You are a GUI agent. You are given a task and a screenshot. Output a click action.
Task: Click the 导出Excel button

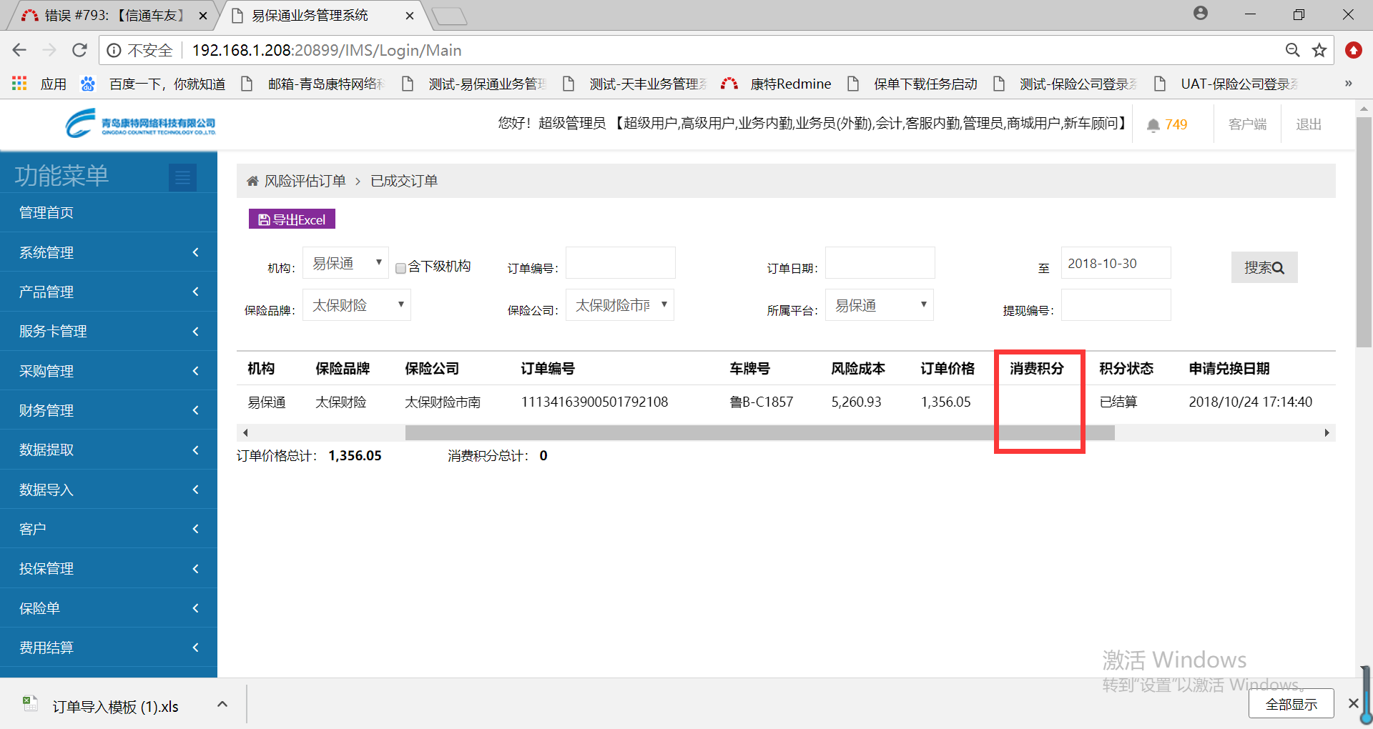tap(292, 219)
